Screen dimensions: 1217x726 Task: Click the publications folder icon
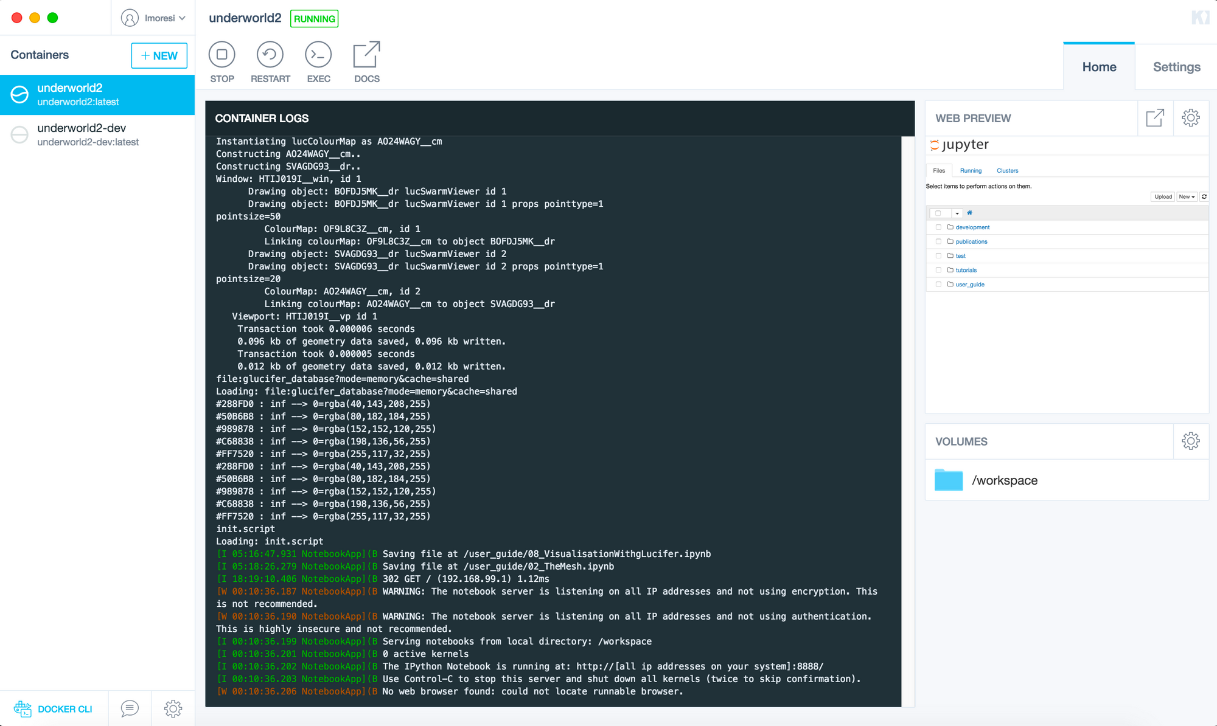click(x=950, y=241)
